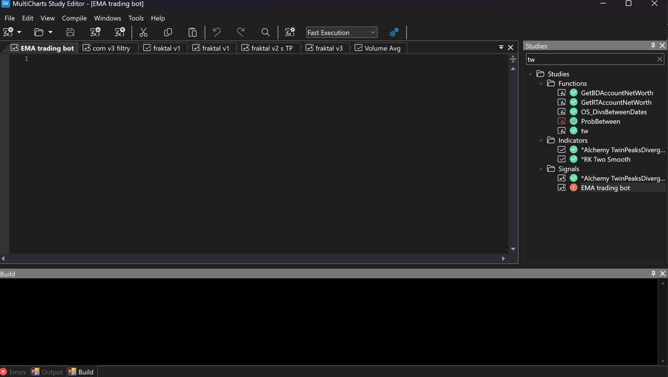The image size is (668, 377).
Task: Select GetRTAccountNetWorth function
Action: click(616, 102)
